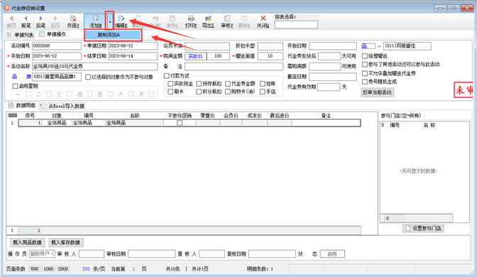Image resolution: width=477 pixels, height=277 pixels.
Task: Click the 活动编号 input field
Action: pyautogui.click(x=57, y=46)
